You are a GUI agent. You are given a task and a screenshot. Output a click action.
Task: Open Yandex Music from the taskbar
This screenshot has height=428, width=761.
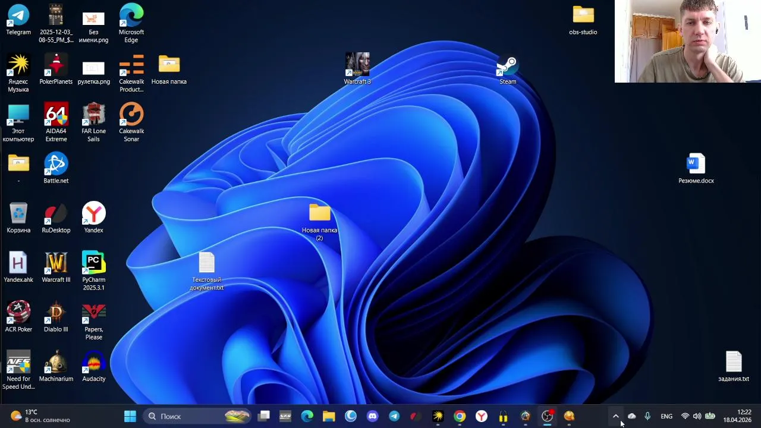click(438, 416)
